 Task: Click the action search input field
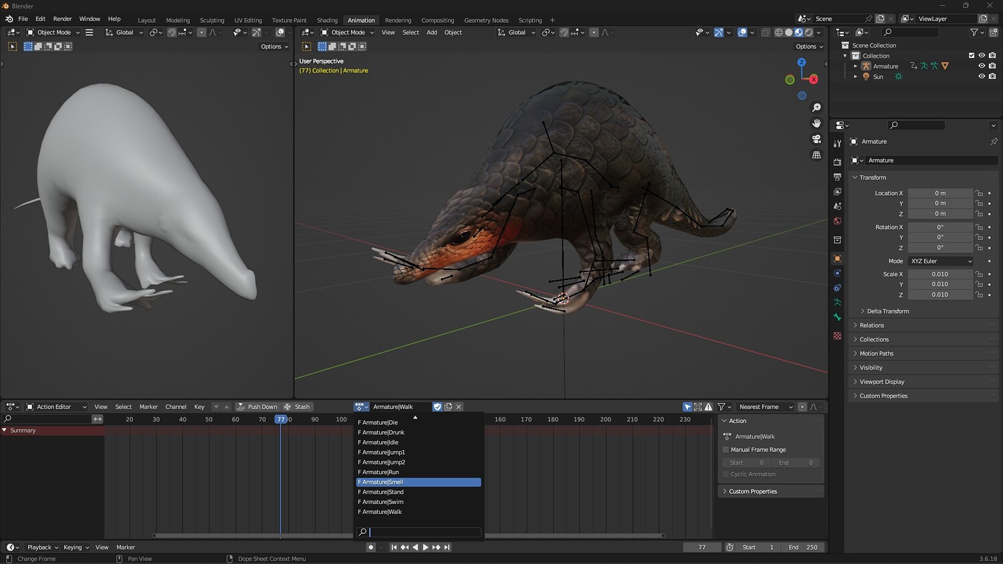click(425, 532)
